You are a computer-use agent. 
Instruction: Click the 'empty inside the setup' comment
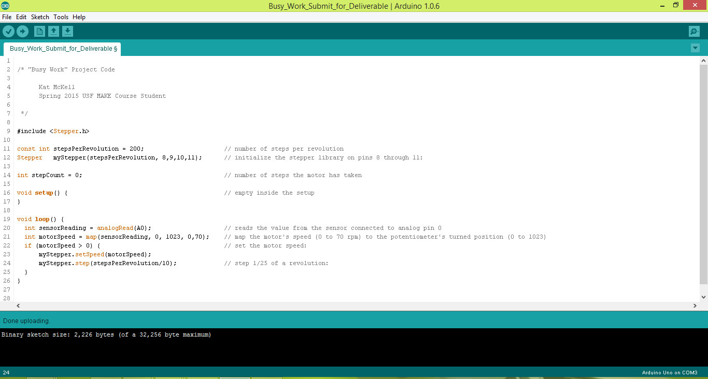pyautogui.click(x=269, y=193)
